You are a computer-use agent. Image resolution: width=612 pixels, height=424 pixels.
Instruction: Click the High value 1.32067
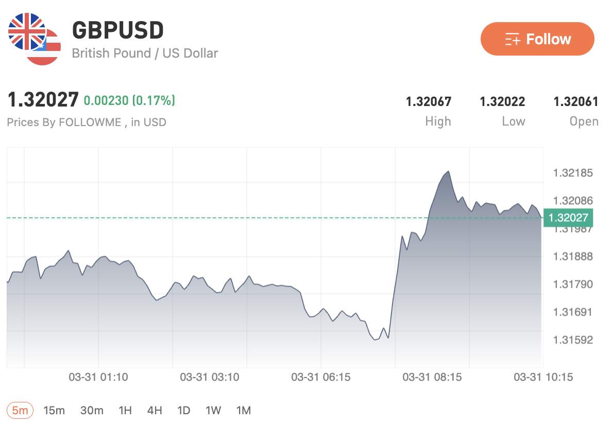coord(429,101)
